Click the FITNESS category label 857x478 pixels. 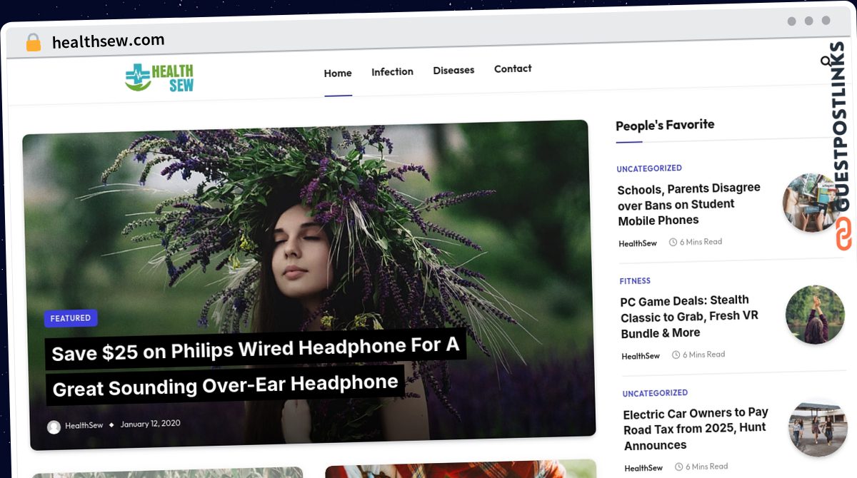(635, 281)
